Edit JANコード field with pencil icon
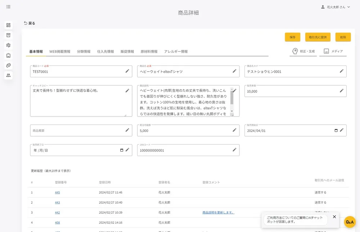The image size is (360, 232). (x=234, y=150)
